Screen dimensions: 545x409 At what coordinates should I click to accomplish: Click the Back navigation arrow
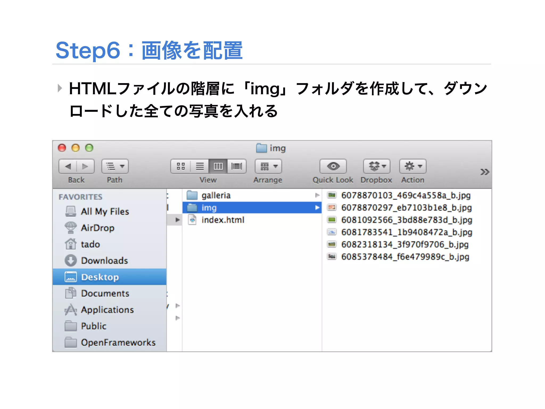pos(68,166)
